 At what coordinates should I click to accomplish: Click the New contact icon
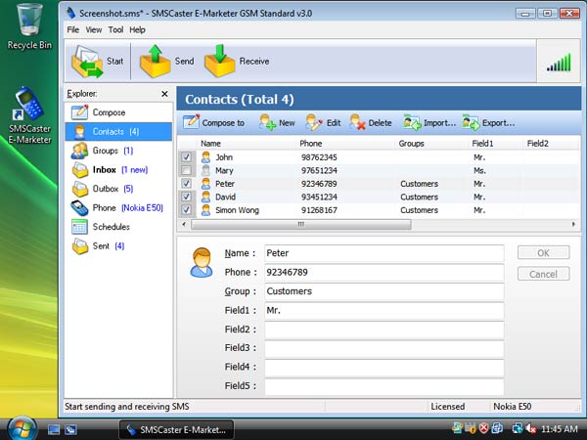(x=277, y=123)
